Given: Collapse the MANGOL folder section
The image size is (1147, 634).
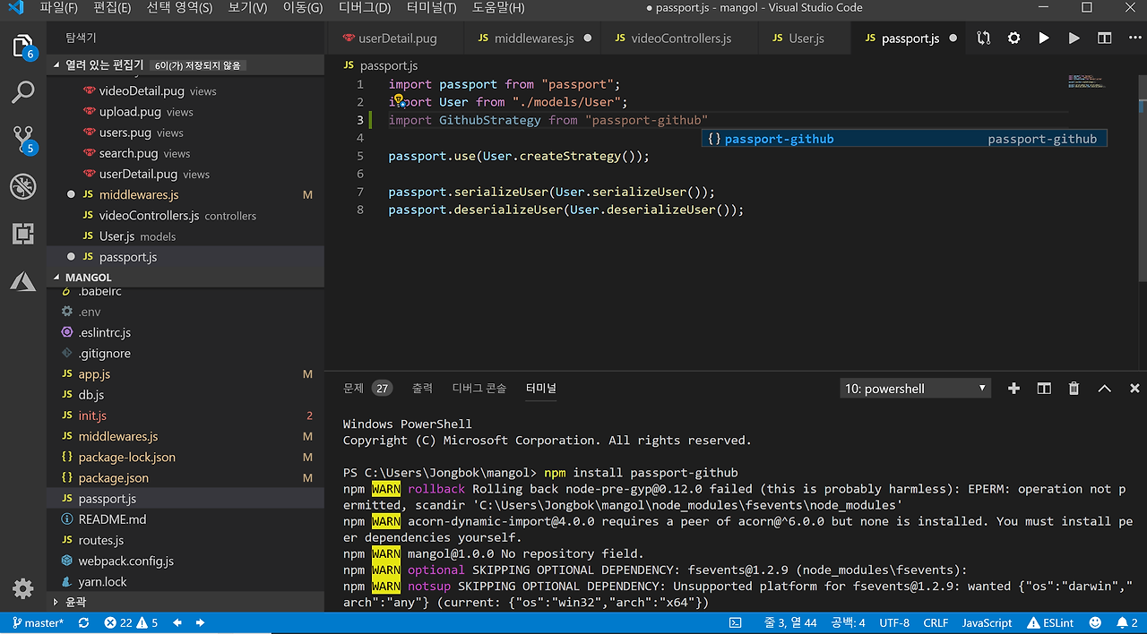Looking at the screenshot, I should click(x=88, y=278).
